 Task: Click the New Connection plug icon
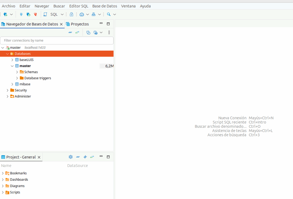pyautogui.click(x=5, y=14)
